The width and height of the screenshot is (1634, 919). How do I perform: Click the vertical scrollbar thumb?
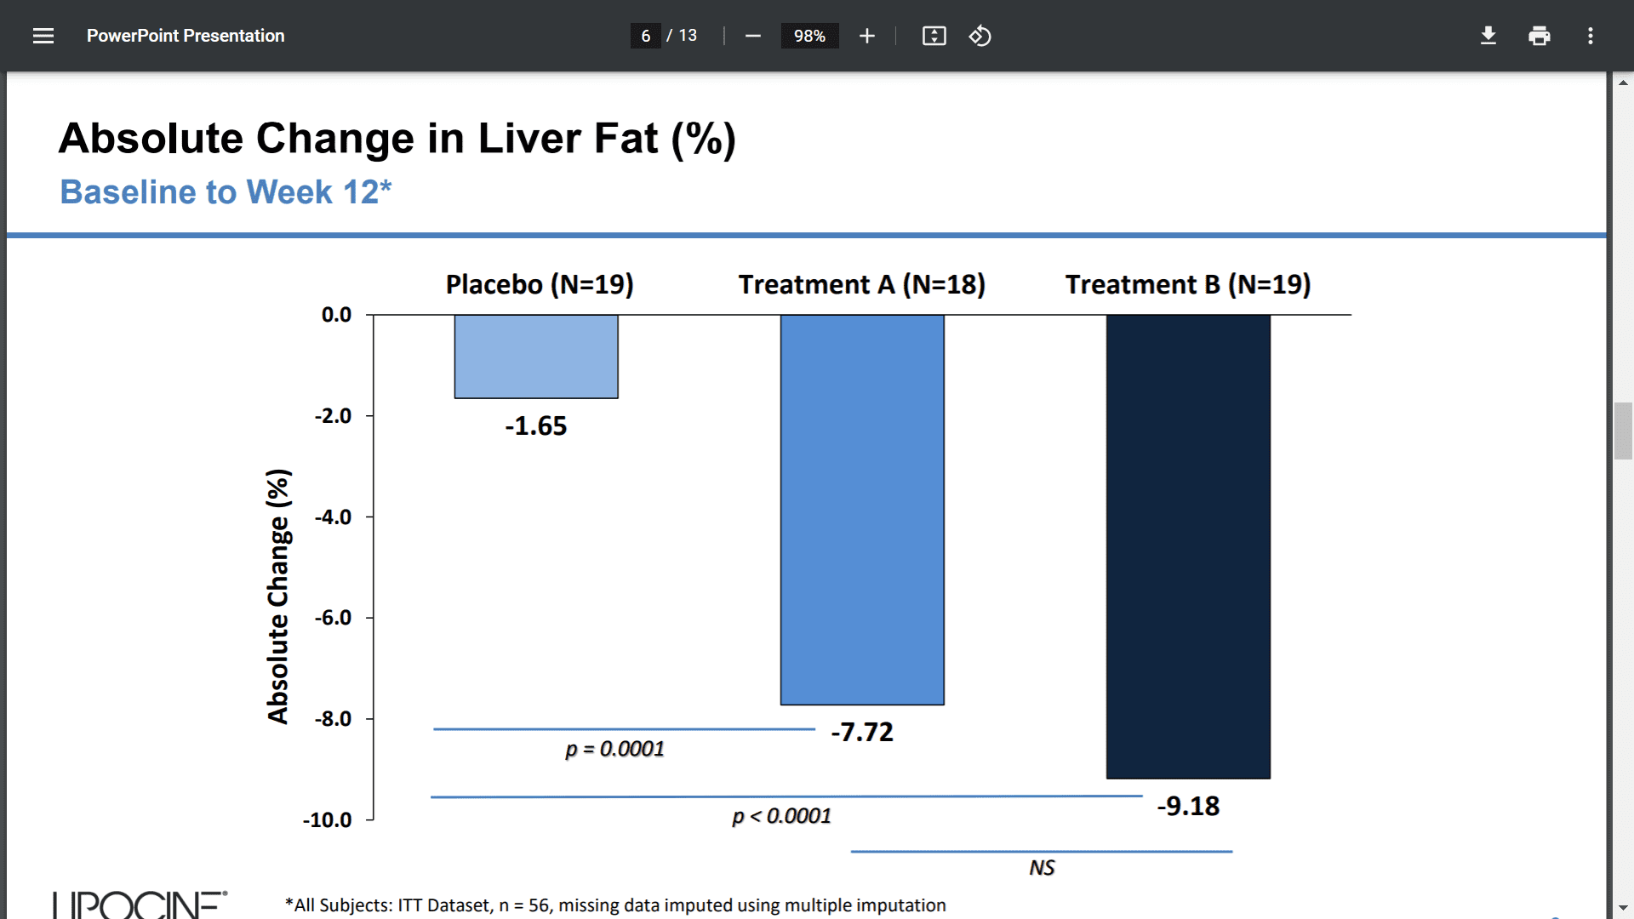pos(1623,431)
